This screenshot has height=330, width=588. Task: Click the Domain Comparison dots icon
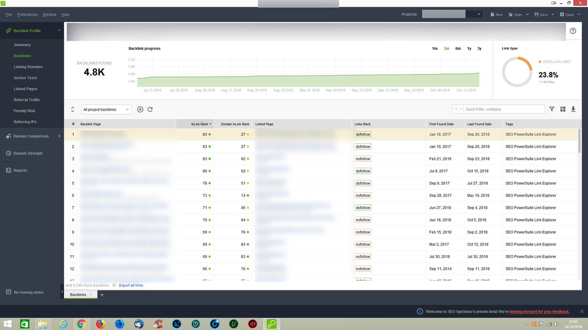point(8,136)
